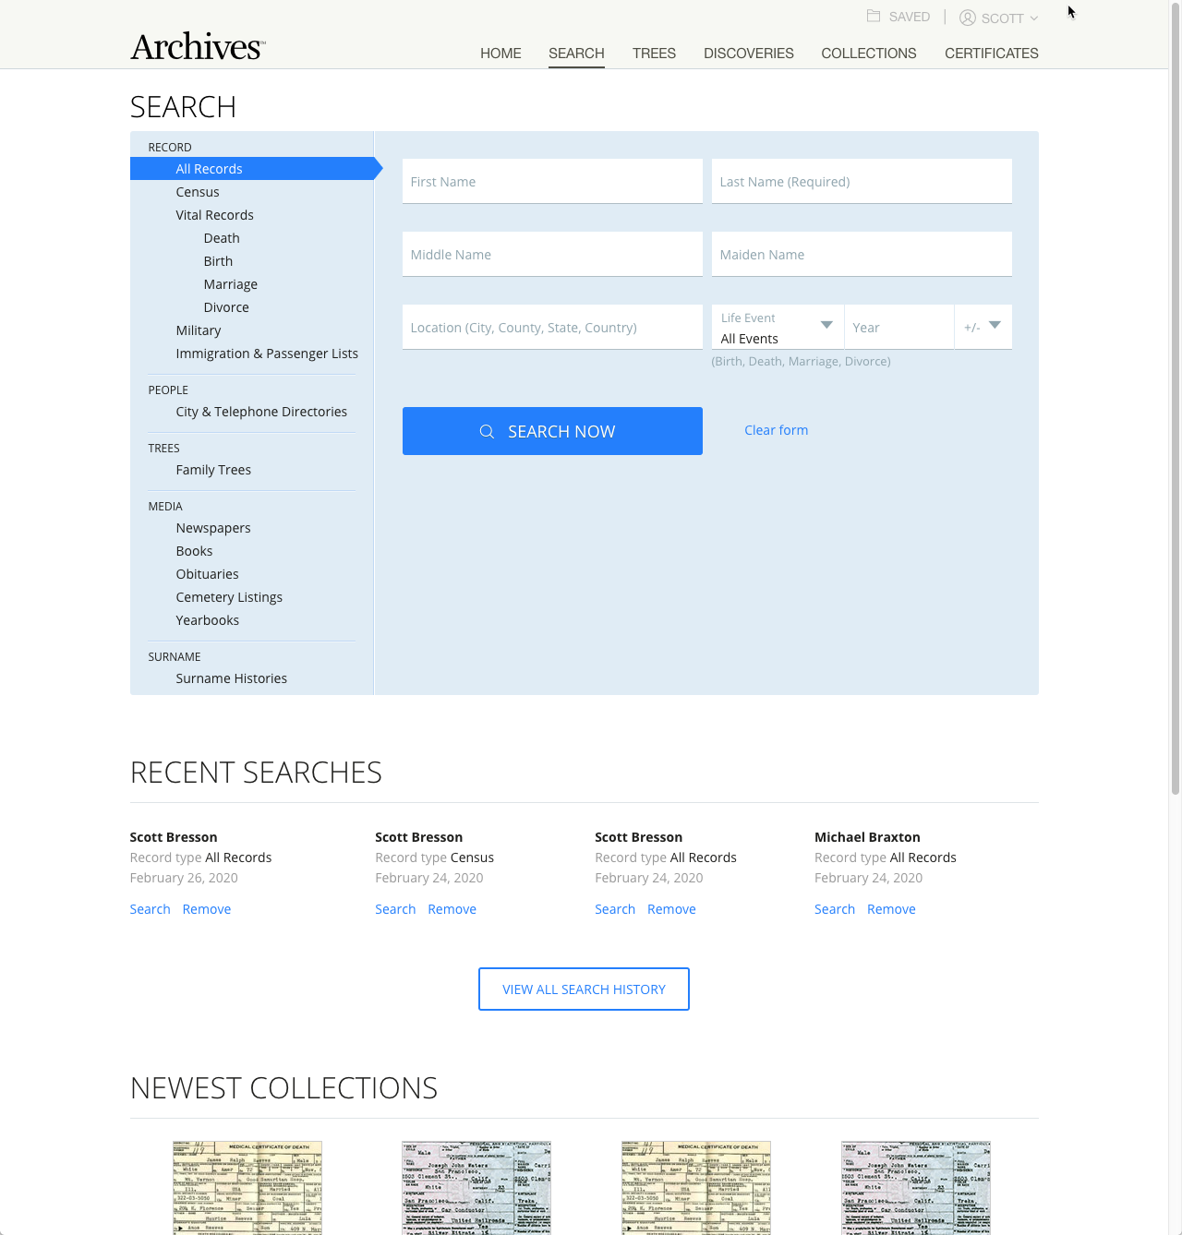1182x1235 pixels.
Task: Choose Military records
Action: click(x=199, y=330)
